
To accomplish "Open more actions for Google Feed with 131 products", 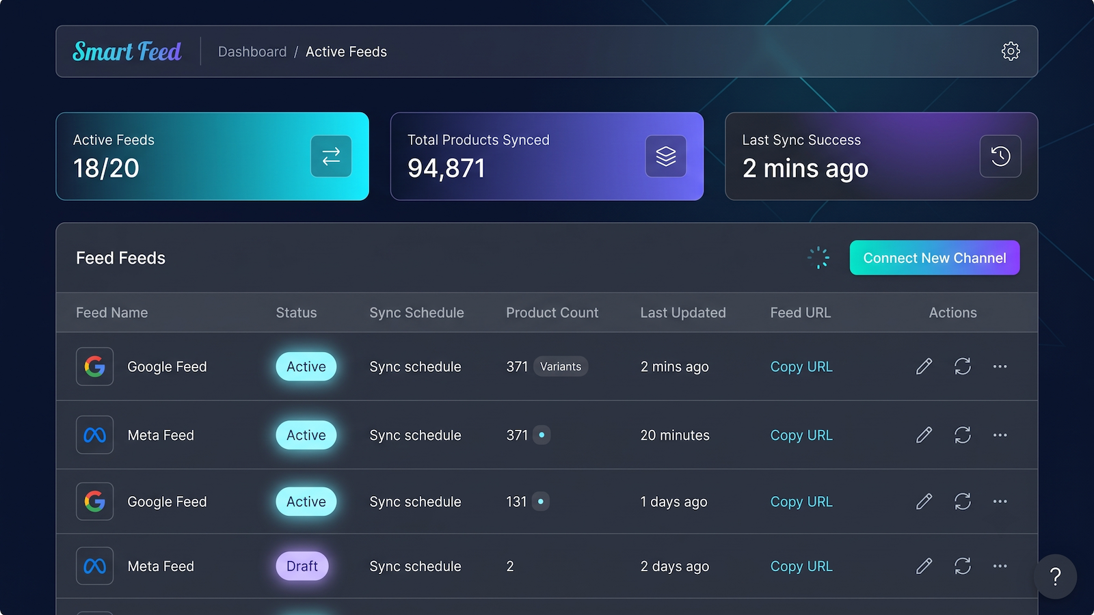I will click(x=1000, y=502).
